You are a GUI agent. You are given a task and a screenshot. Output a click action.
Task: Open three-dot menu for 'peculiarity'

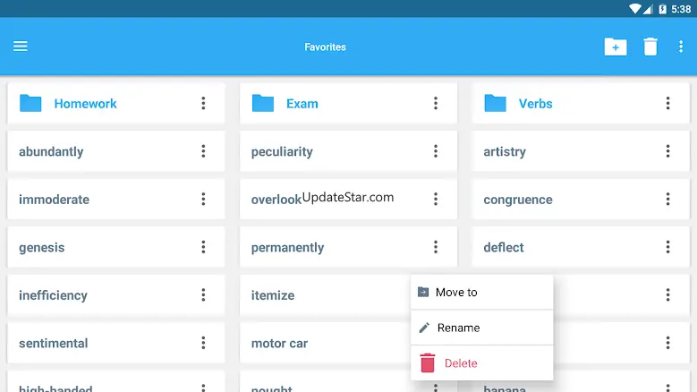(436, 151)
